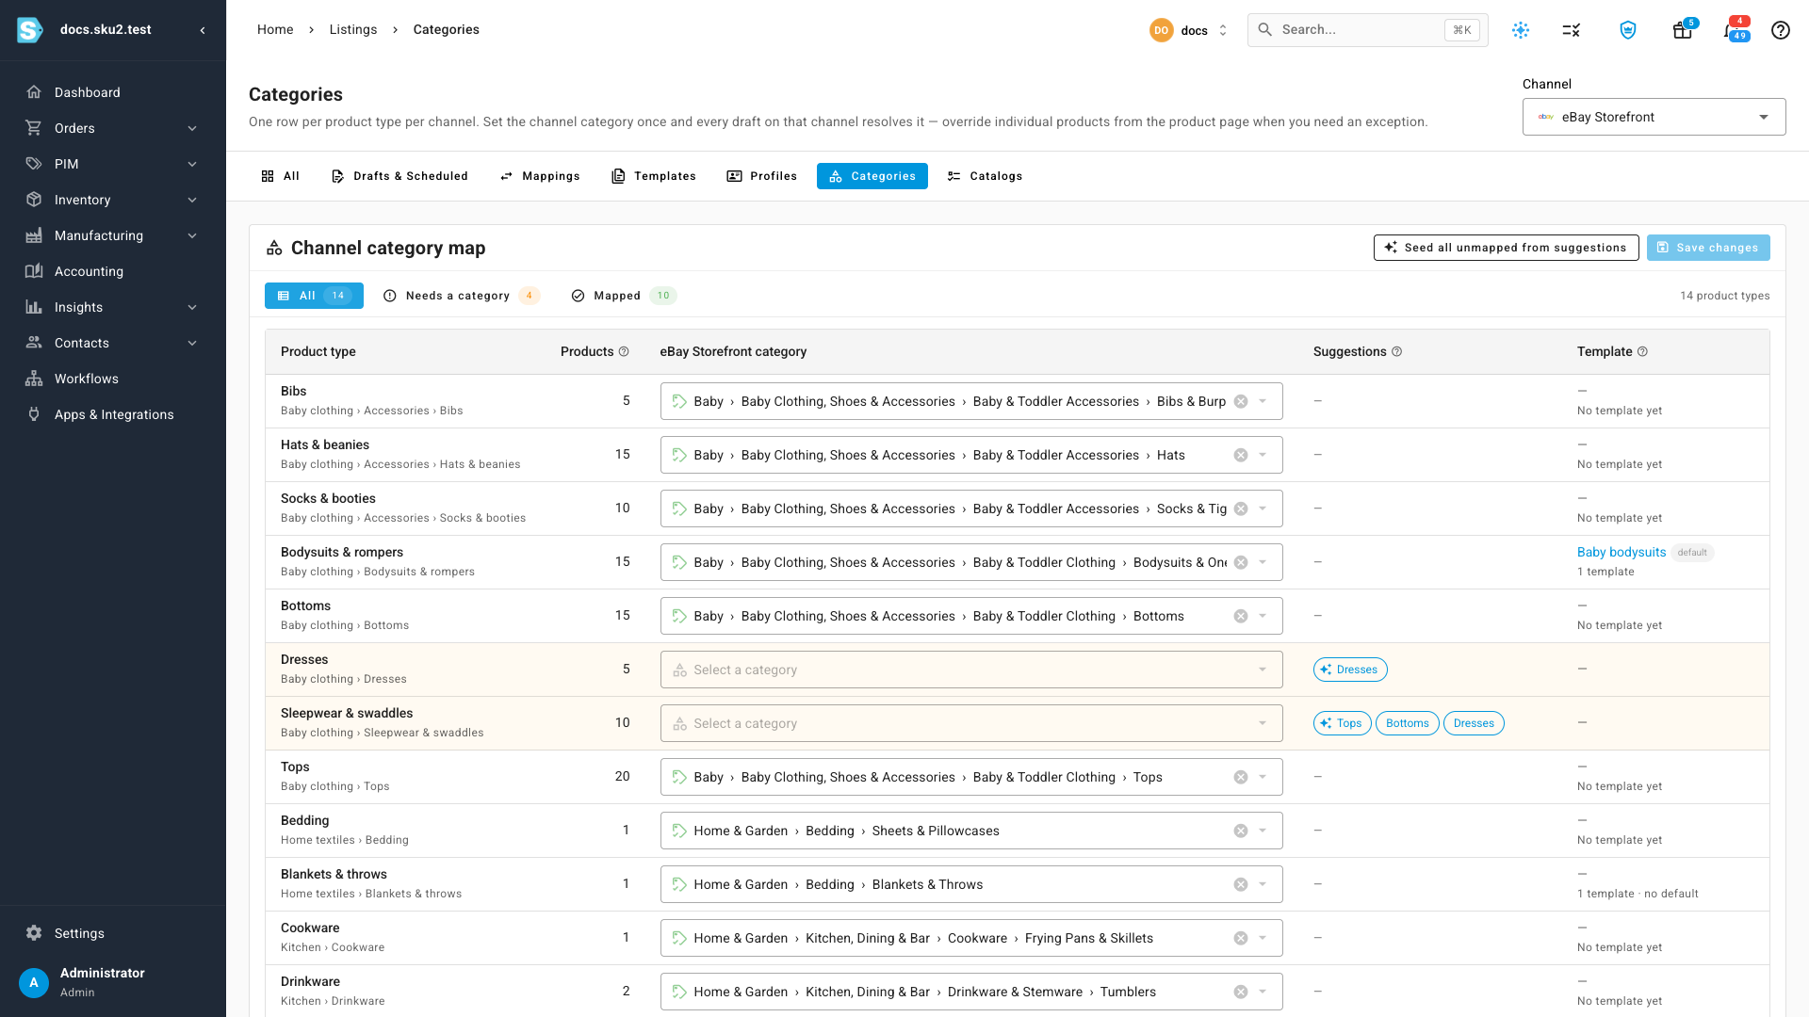Expand the Orders sidebar menu
Image resolution: width=1809 pixels, height=1017 pixels.
pos(113,128)
